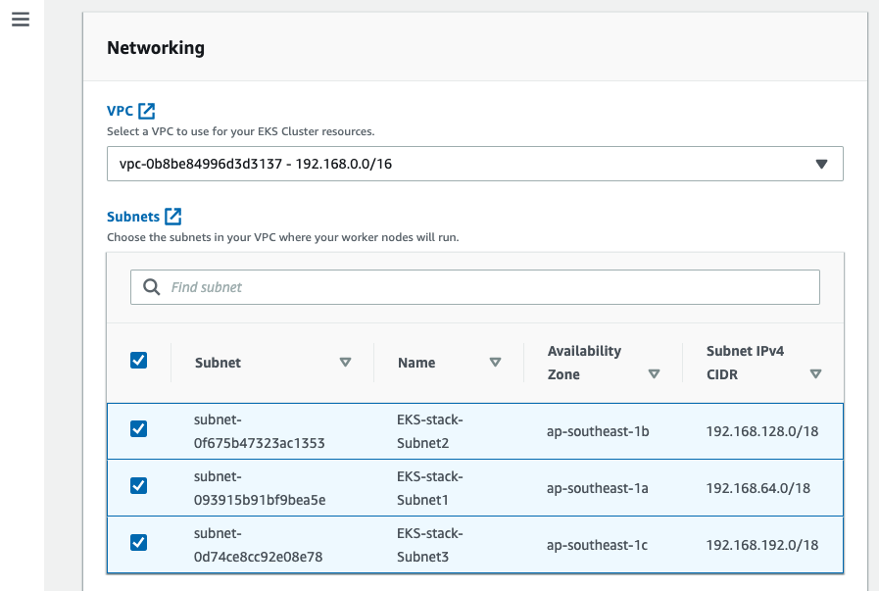The width and height of the screenshot is (879, 591).
Task: Select the ap-southeast-1c subnet row
Action: pos(598,545)
